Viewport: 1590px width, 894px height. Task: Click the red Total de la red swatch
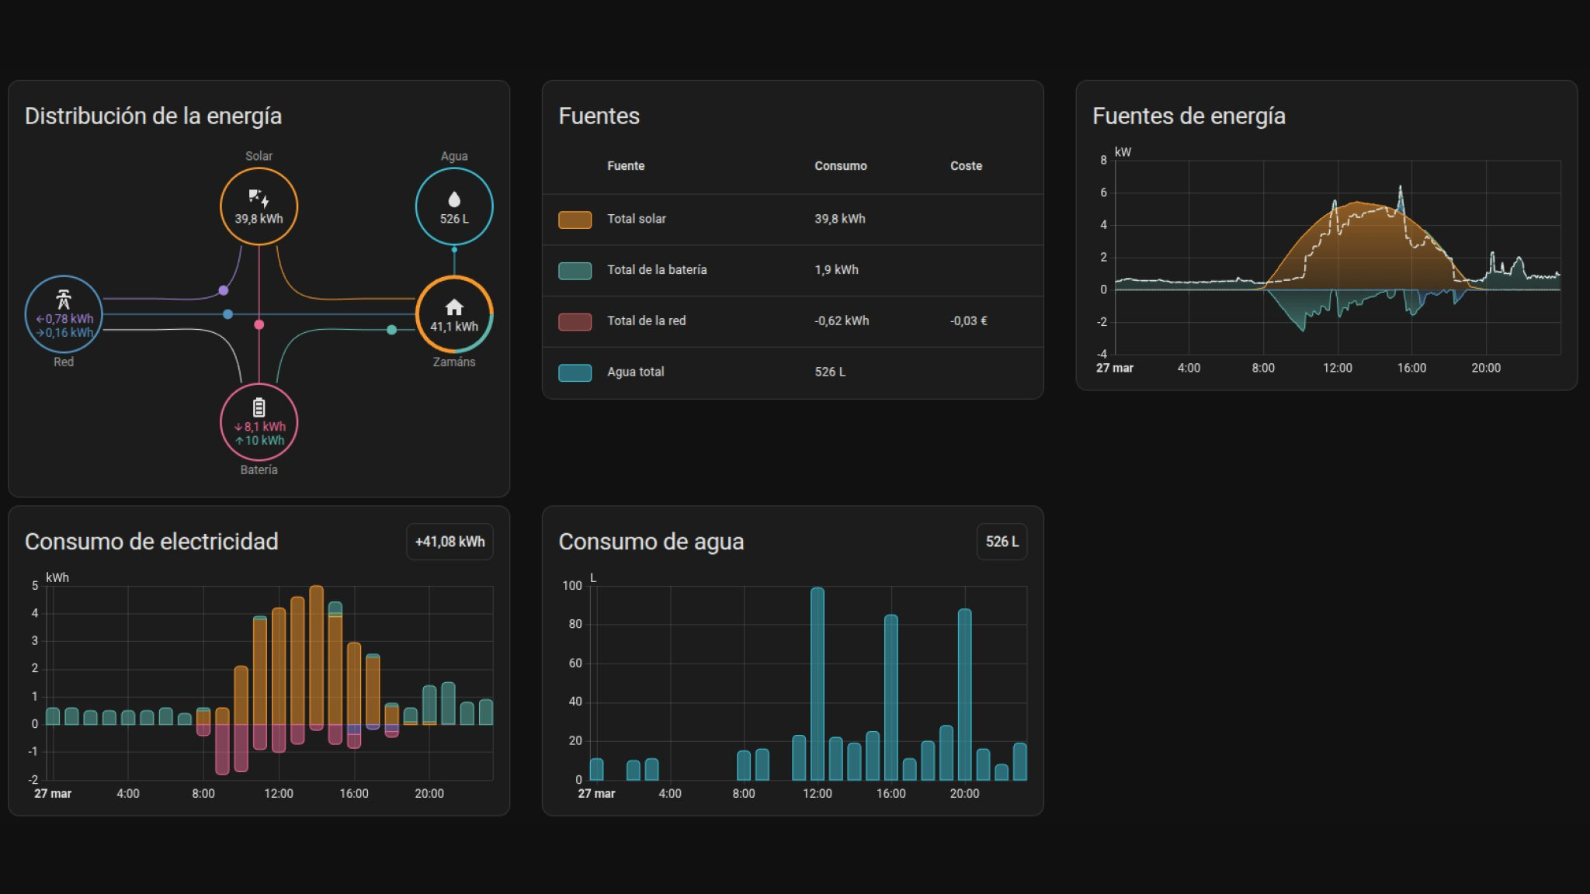click(x=575, y=321)
